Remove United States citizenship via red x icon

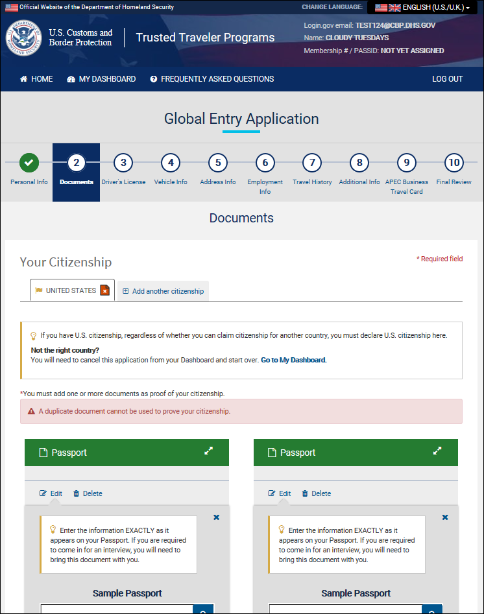pos(104,291)
